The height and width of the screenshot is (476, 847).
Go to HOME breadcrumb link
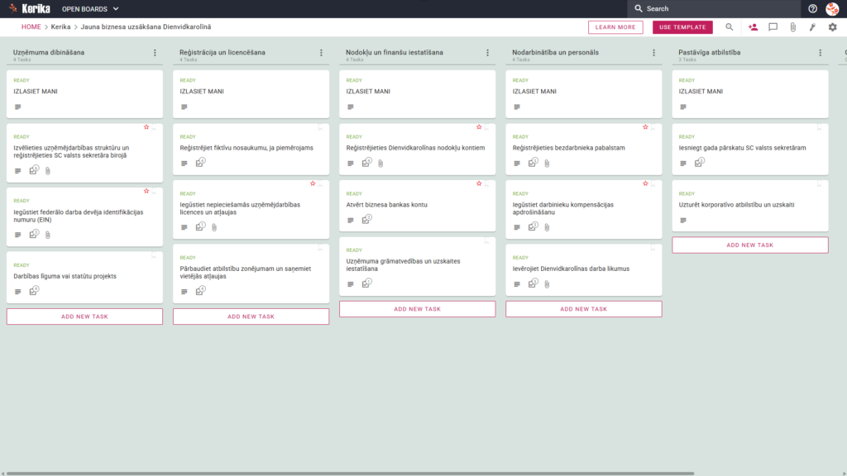(x=31, y=27)
